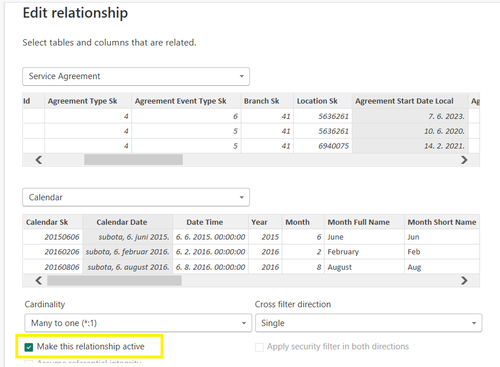Click right scroll arrow of Calendar preview
This screenshot has height=367, width=500.
coord(464,281)
